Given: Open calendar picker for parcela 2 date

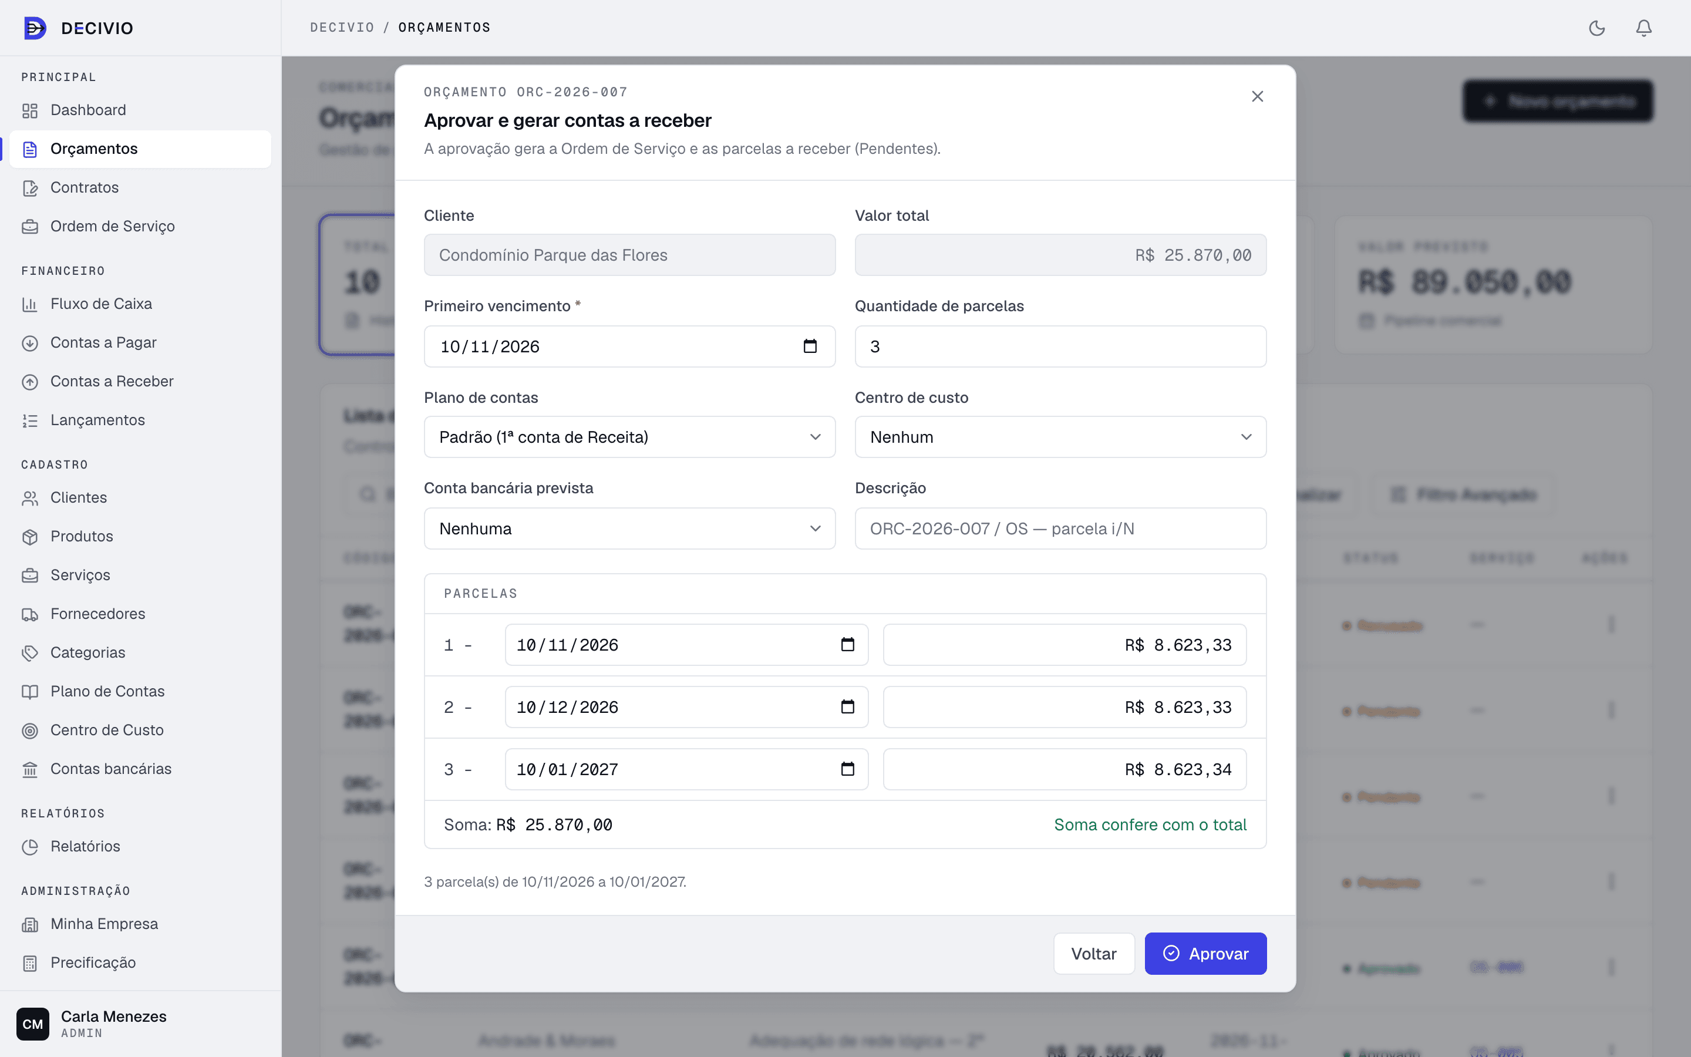Looking at the screenshot, I should pyautogui.click(x=848, y=707).
